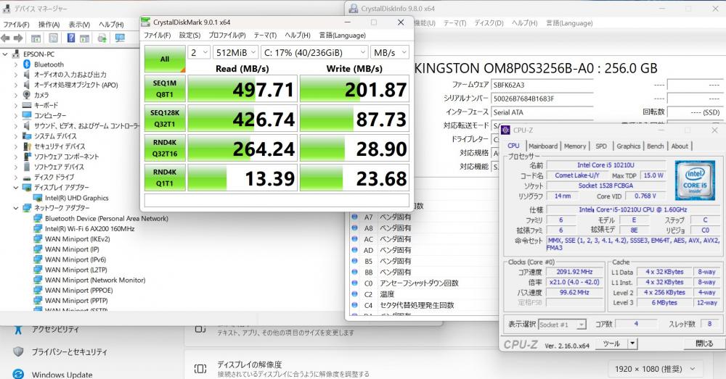
Task: Select WAN Miniport (PPPOE) in the device tree
Action: (78, 291)
